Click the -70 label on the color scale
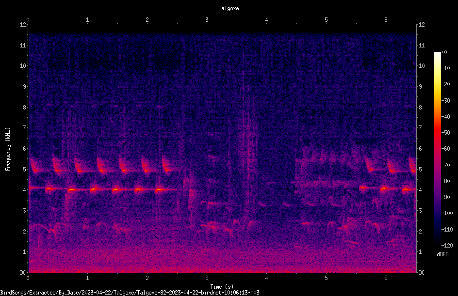 (445, 165)
